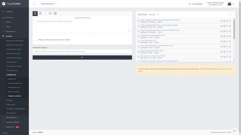Image resolution: width=241 pixels, height=135 pixels.
Task: Open the account dropdown arrow beside avatar
Action: (233, 4)
